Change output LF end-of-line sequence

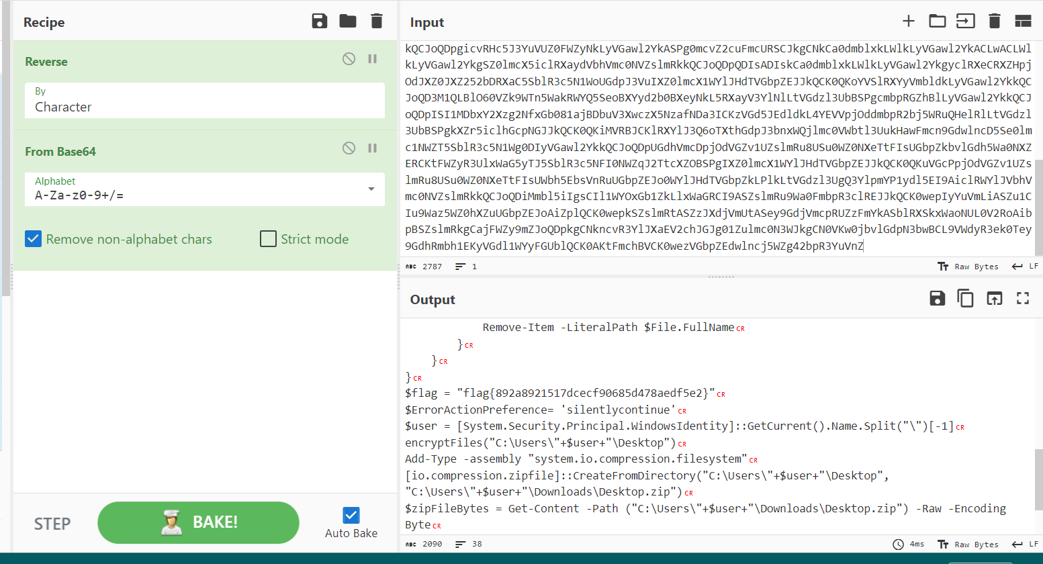(1026, 545)
